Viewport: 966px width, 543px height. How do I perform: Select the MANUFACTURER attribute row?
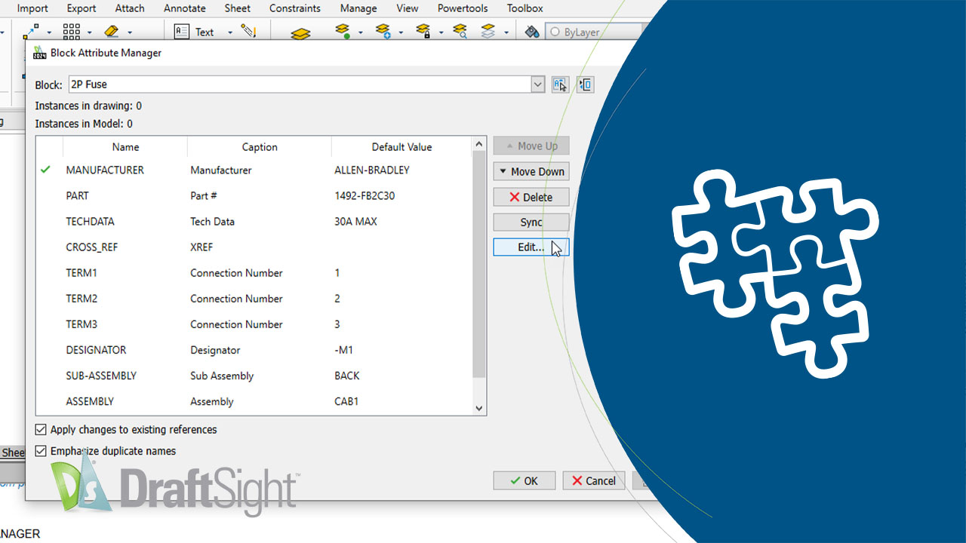pos(254,170)
